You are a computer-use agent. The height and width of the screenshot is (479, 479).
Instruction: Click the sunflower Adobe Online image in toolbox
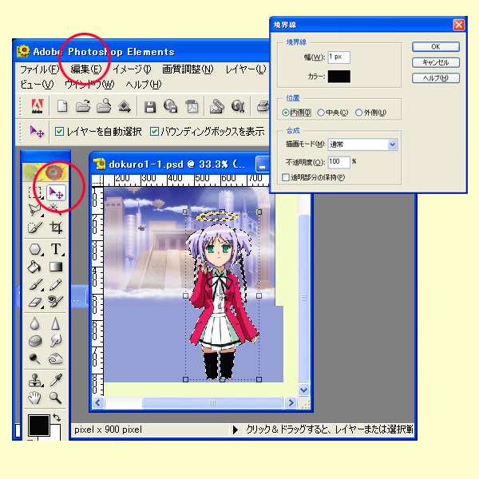point(46,172)
